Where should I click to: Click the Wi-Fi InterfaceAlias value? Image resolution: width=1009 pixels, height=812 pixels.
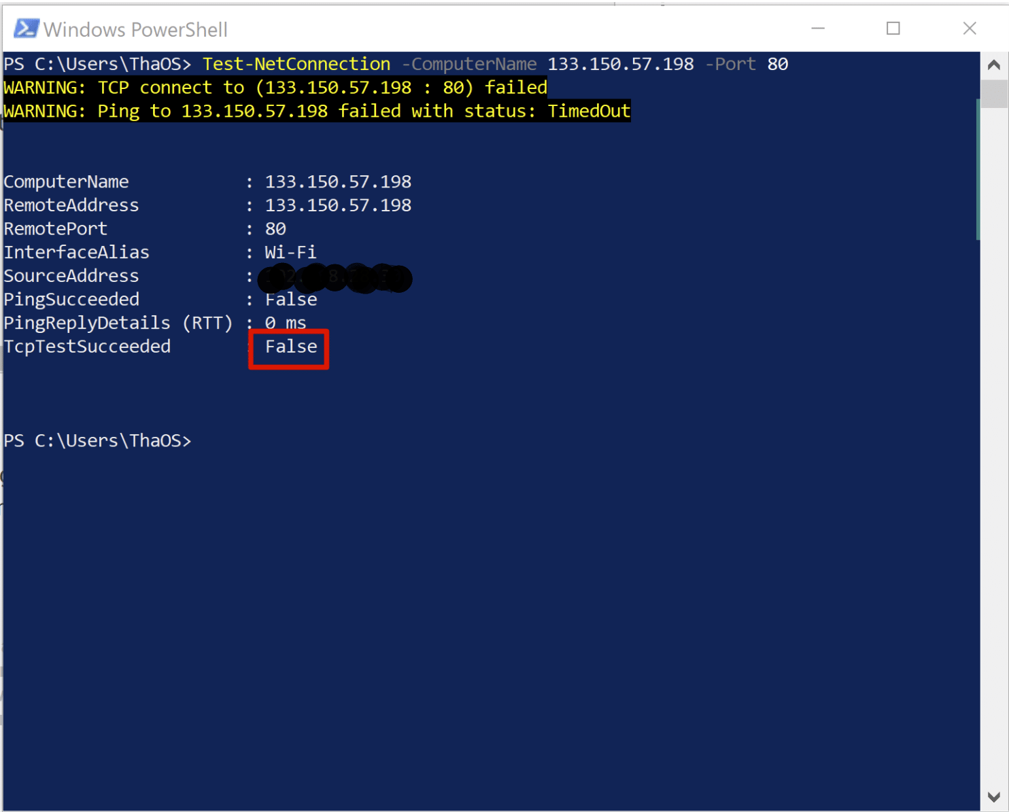(x=290, y=253)
